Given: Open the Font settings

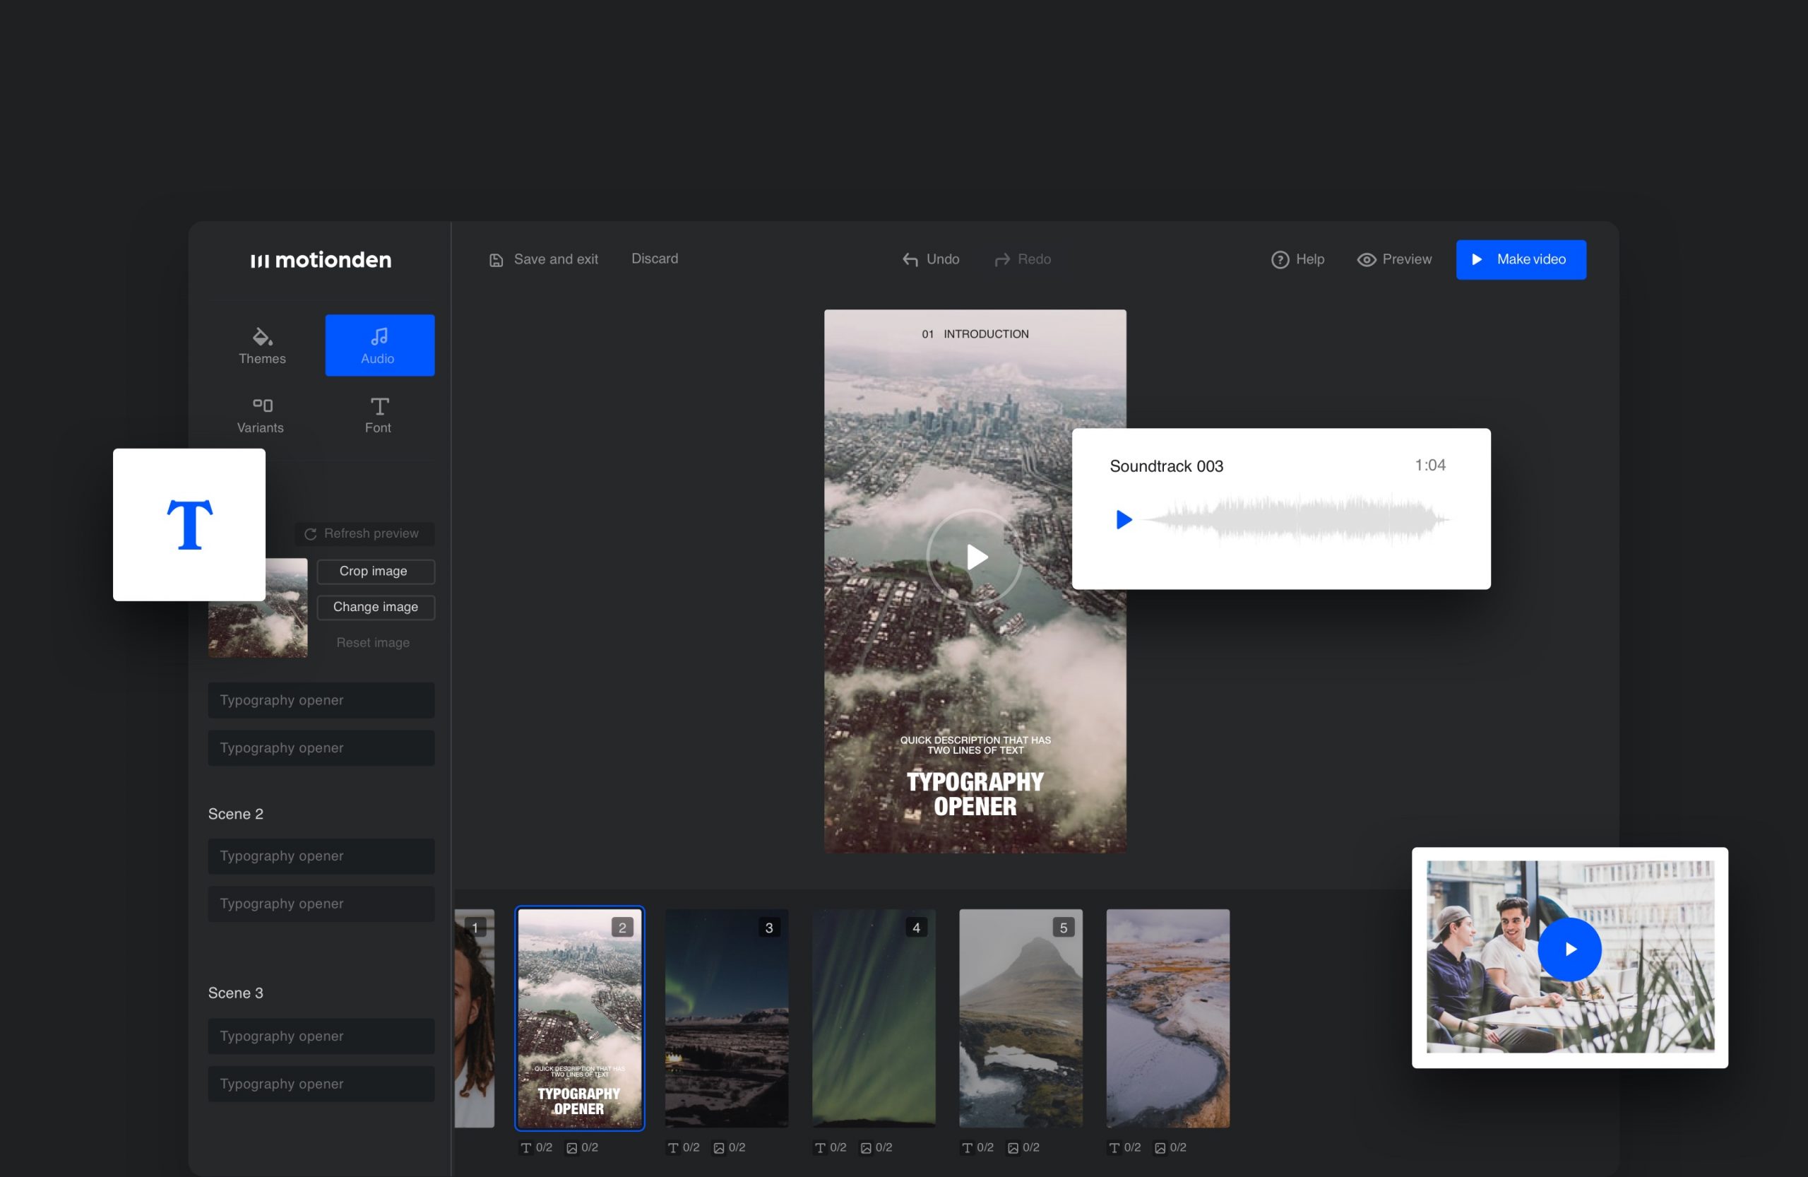Looking at the screenshot, I should [379, 414].
